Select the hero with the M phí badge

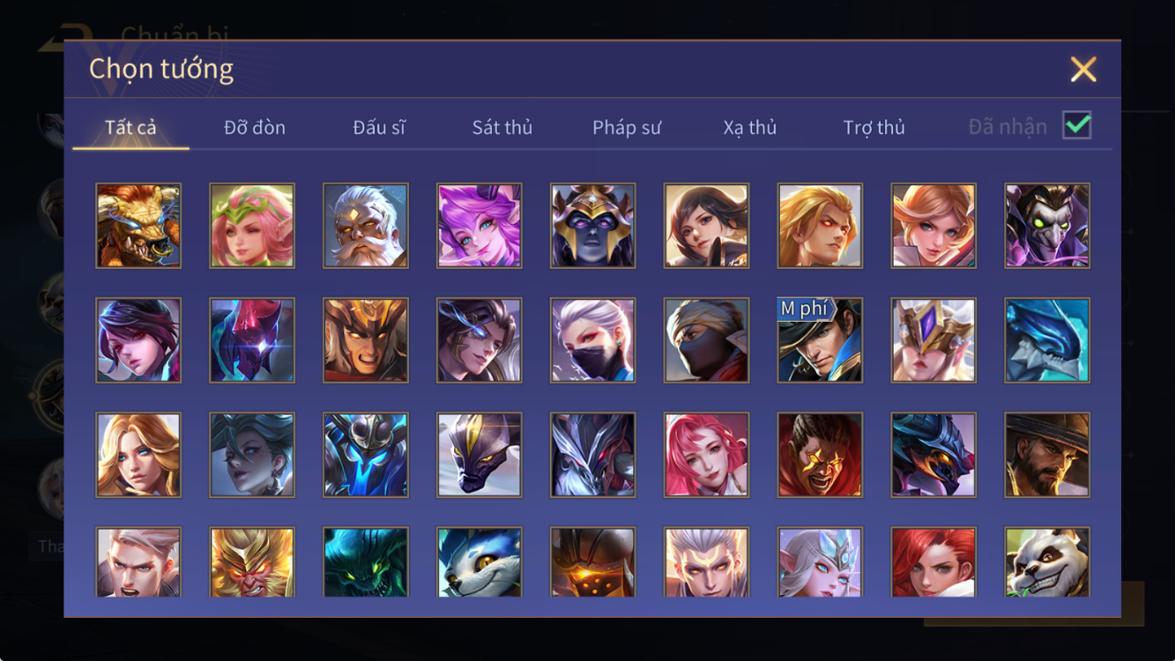click(x=820, y=340)
